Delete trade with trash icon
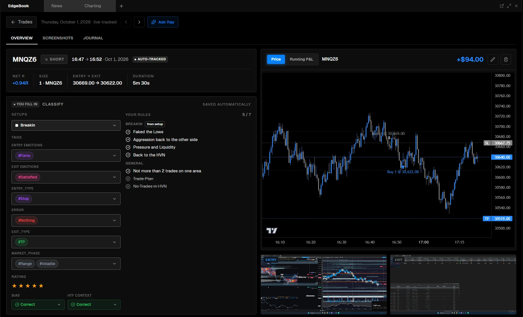This screenshot has width=523, height=317. coord(506,59)
